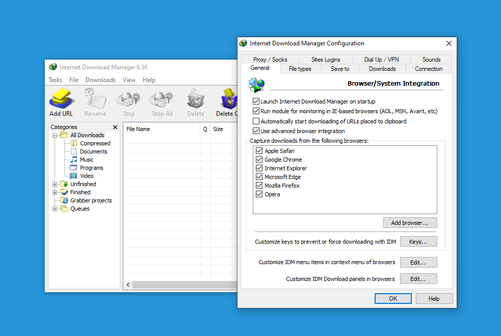This screenshot has height=336, width=501.
Task: Click the Compressed category icon
Action: click(x=74, y=143)
